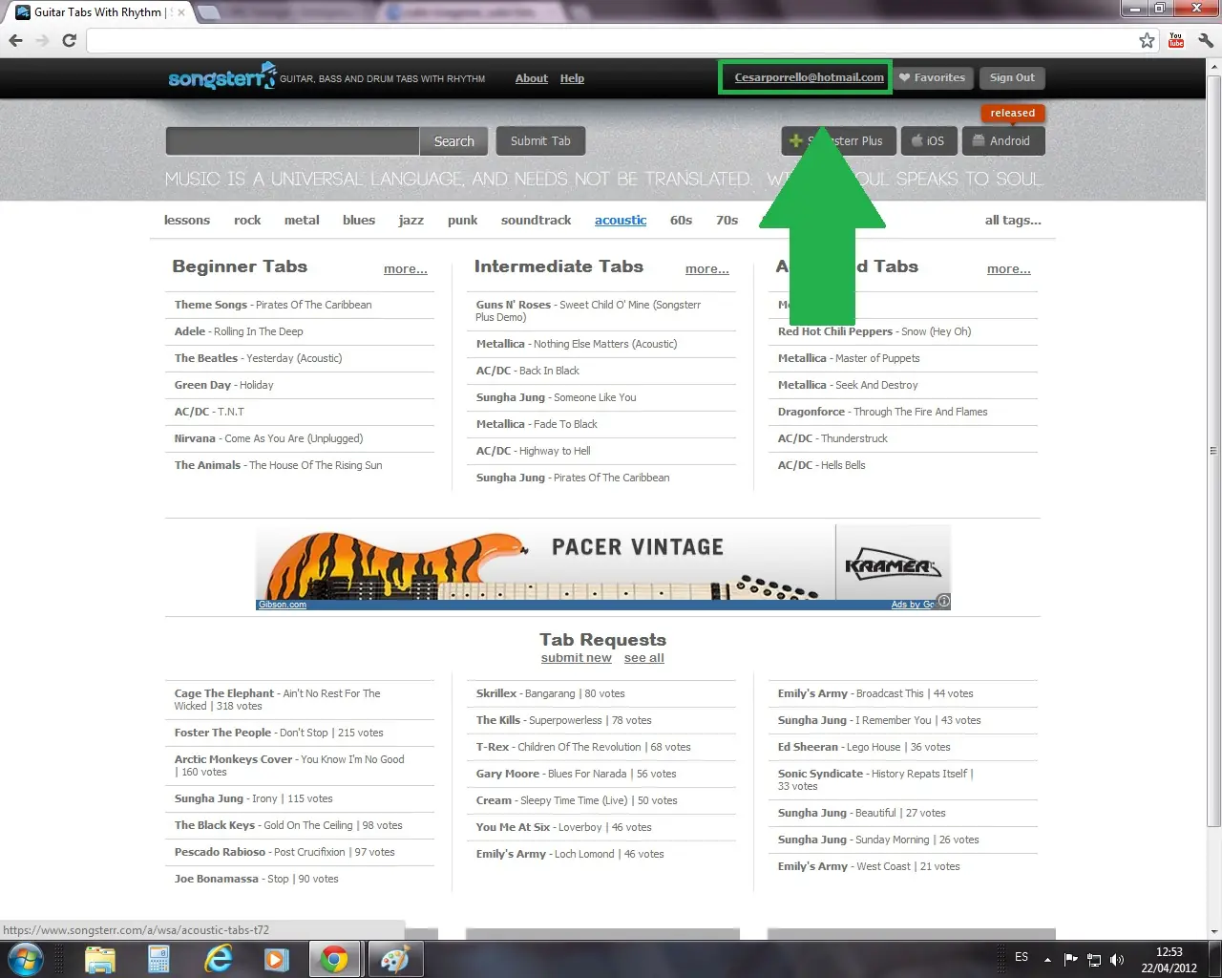Screen dimensions: 1222x978
Task: Reload the page with the refresh icon
Action: point(69,40)
